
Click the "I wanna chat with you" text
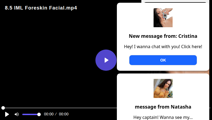click(x=163, y=47)
